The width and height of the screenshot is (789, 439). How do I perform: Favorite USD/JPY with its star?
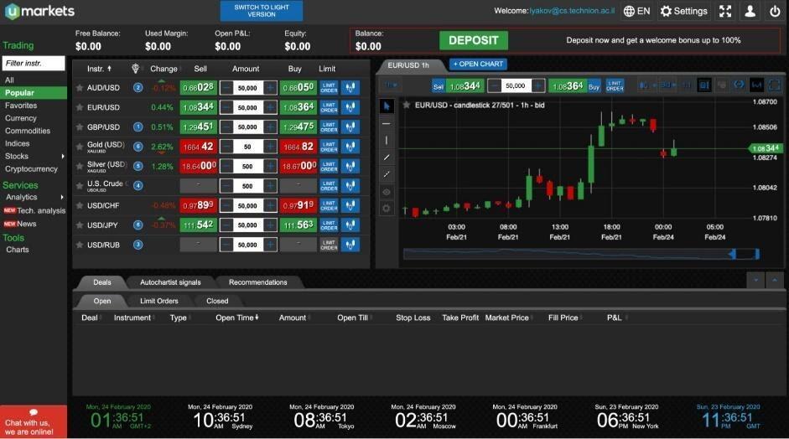[x=80, y=225]
